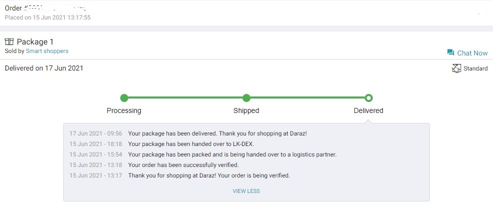Viewport: 493px width, 213px height.
Task: Select the package delivered tracking entry
Action: tap(188, 133)
